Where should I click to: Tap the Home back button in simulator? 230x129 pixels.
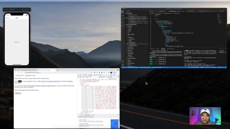pyautogui.click(x=7, y=18)
